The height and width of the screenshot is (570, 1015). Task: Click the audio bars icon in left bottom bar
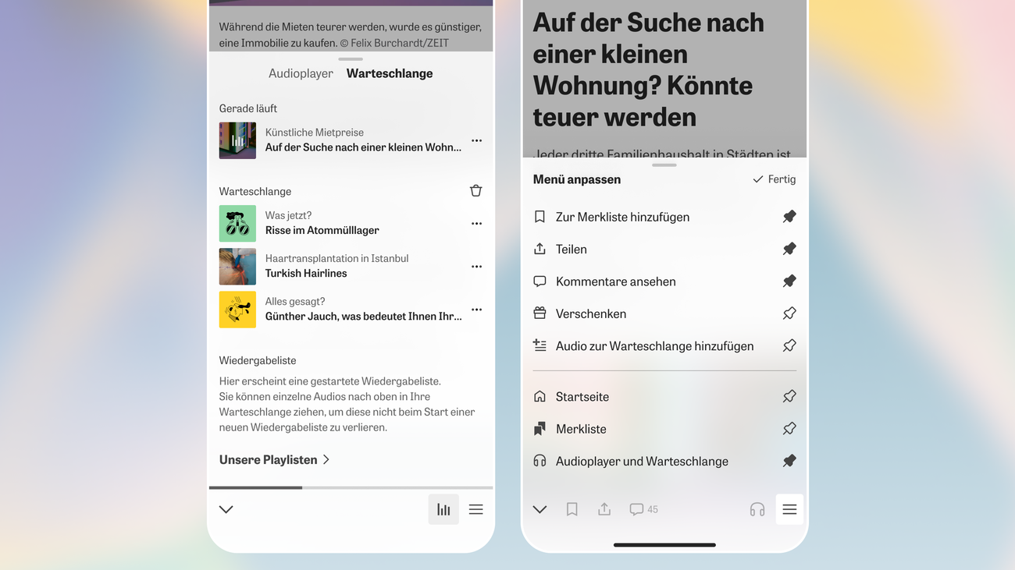click(443, 509)
